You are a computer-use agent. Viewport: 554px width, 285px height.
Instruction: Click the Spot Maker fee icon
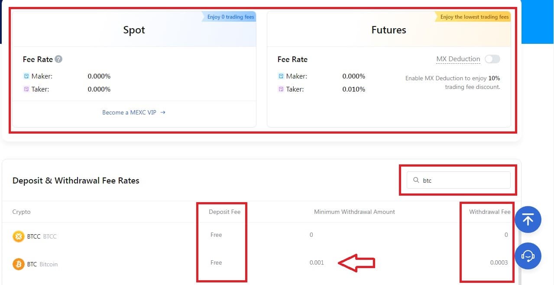point(26,76)
